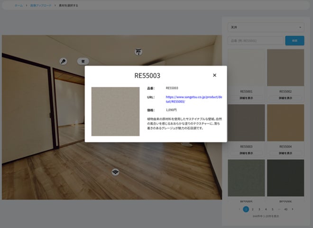Select the RE55001 material swatch
The width and height of the screenshot is (313, 228).
click(x=246, y=68)
